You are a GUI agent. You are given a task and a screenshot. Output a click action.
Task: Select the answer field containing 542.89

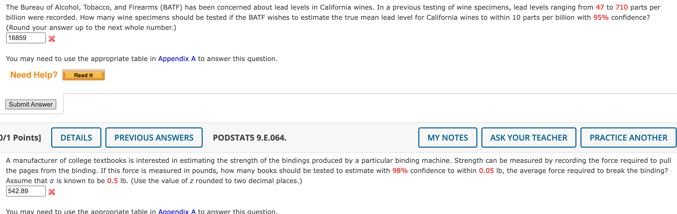tap(26, 191)
